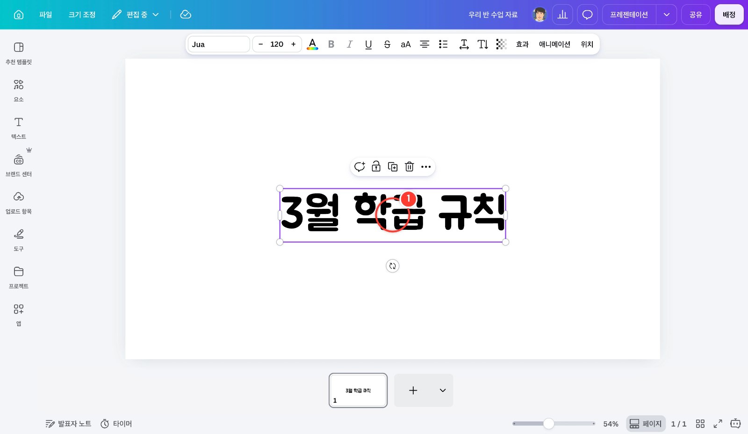Increase the font size with plus

tap(294, 44)
